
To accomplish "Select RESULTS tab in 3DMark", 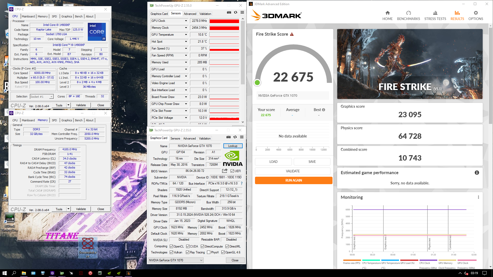I will click(x=457, y=16).
